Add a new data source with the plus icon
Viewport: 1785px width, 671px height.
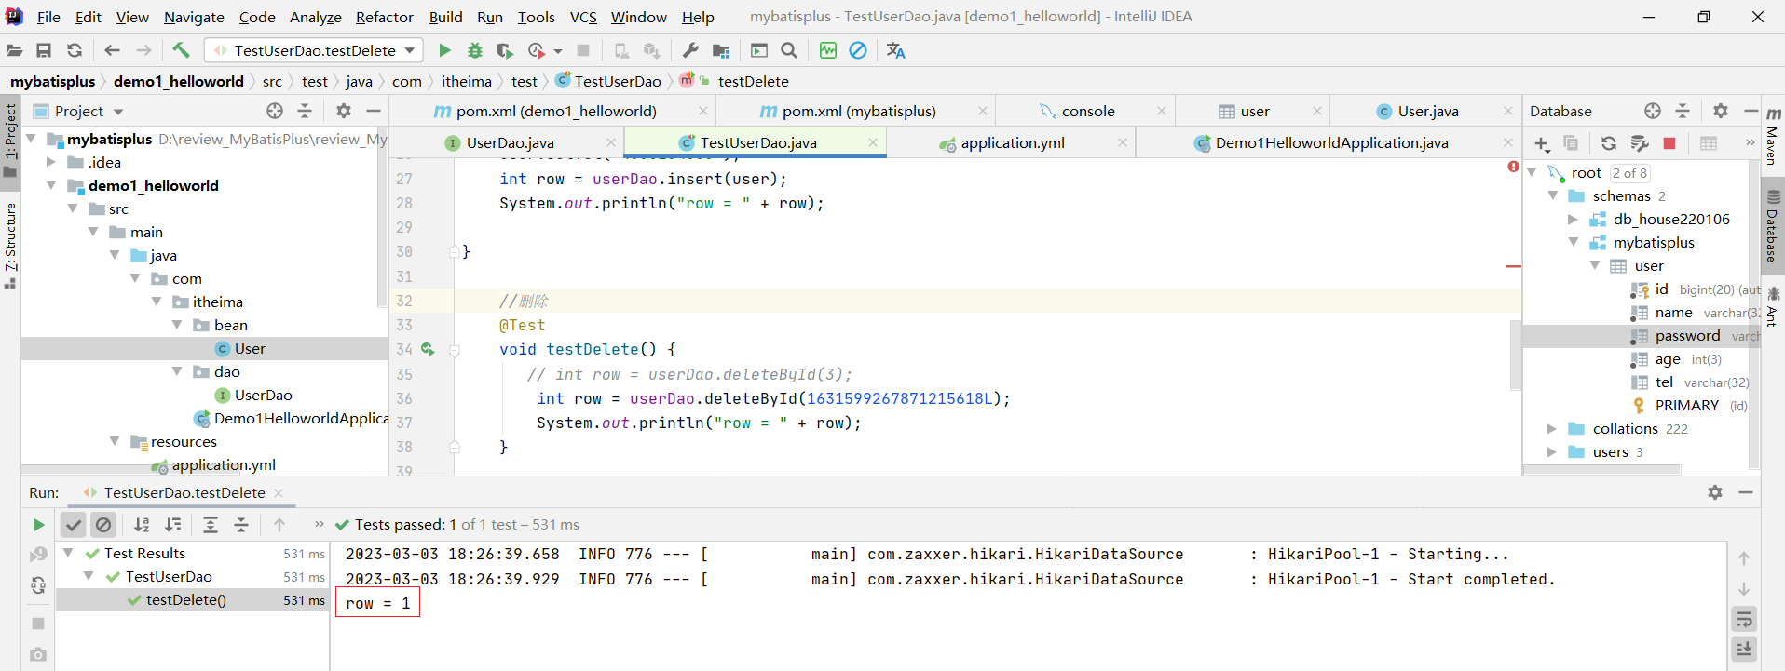(1542, 143)
